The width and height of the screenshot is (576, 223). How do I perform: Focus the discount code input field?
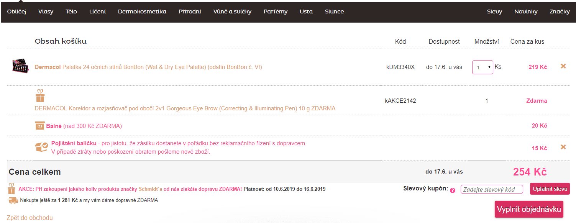(x=492, y=189)
